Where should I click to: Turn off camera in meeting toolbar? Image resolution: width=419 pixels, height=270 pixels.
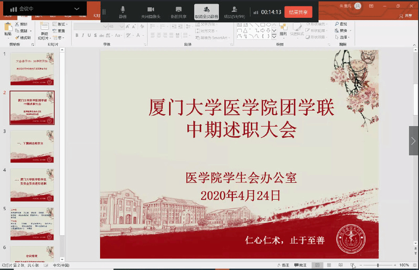coord(151,12)
